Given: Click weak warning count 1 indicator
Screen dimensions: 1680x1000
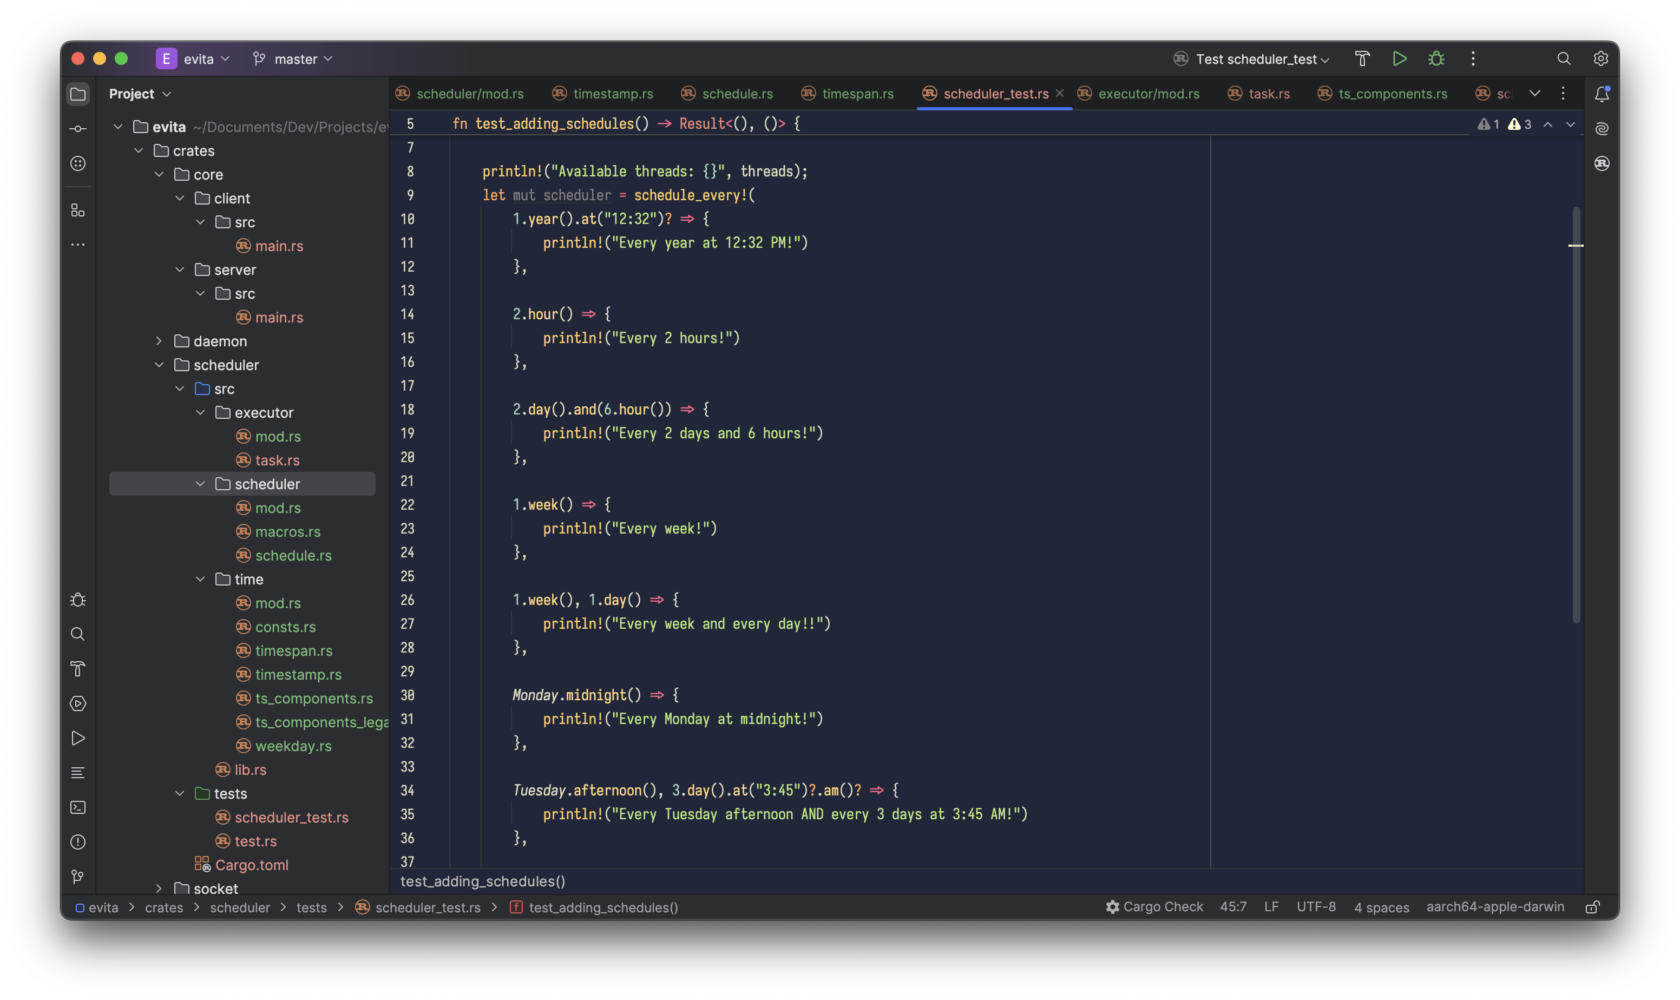Looking at the screenshot, I should point(1488,124).
